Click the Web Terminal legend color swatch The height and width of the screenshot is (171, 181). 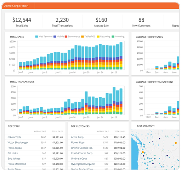36,37
